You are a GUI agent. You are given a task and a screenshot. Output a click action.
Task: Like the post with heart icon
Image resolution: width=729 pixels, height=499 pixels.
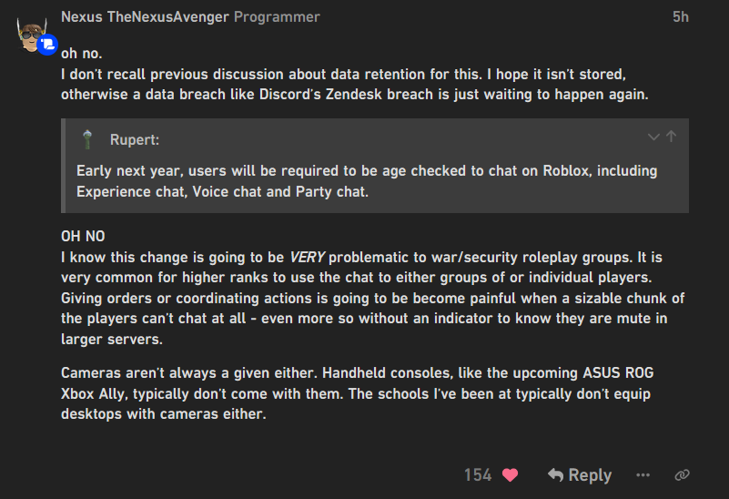[x=510, y=474]
